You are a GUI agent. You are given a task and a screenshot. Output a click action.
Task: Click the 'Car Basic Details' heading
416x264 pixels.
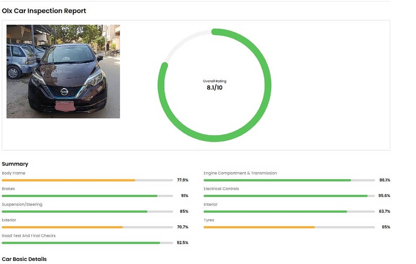pyautogui.click(x=24, y=259)
